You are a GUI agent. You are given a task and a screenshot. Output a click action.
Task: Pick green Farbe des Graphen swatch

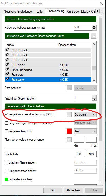[6, 179]
